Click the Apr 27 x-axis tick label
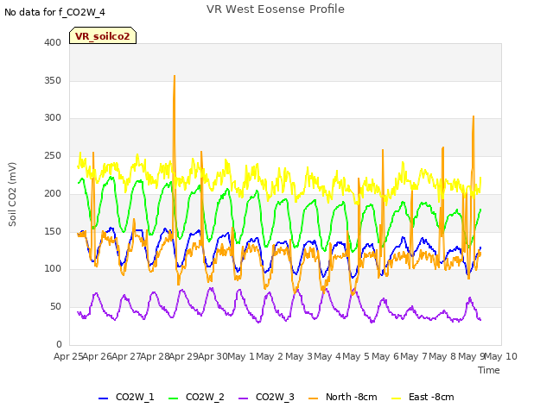This screenshot has height=414, width=553. coord(126,356)
